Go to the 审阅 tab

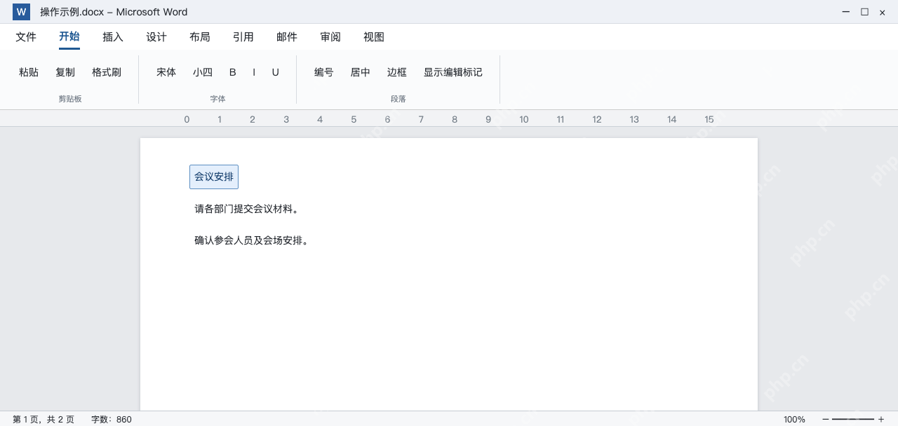330,37
